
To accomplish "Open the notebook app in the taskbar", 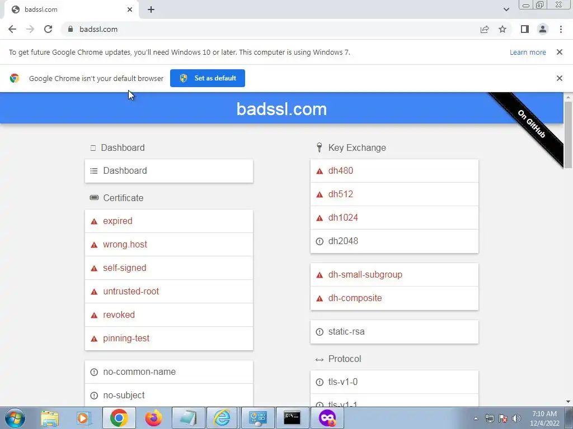I will pyautogui.click(x=188, y=418).
